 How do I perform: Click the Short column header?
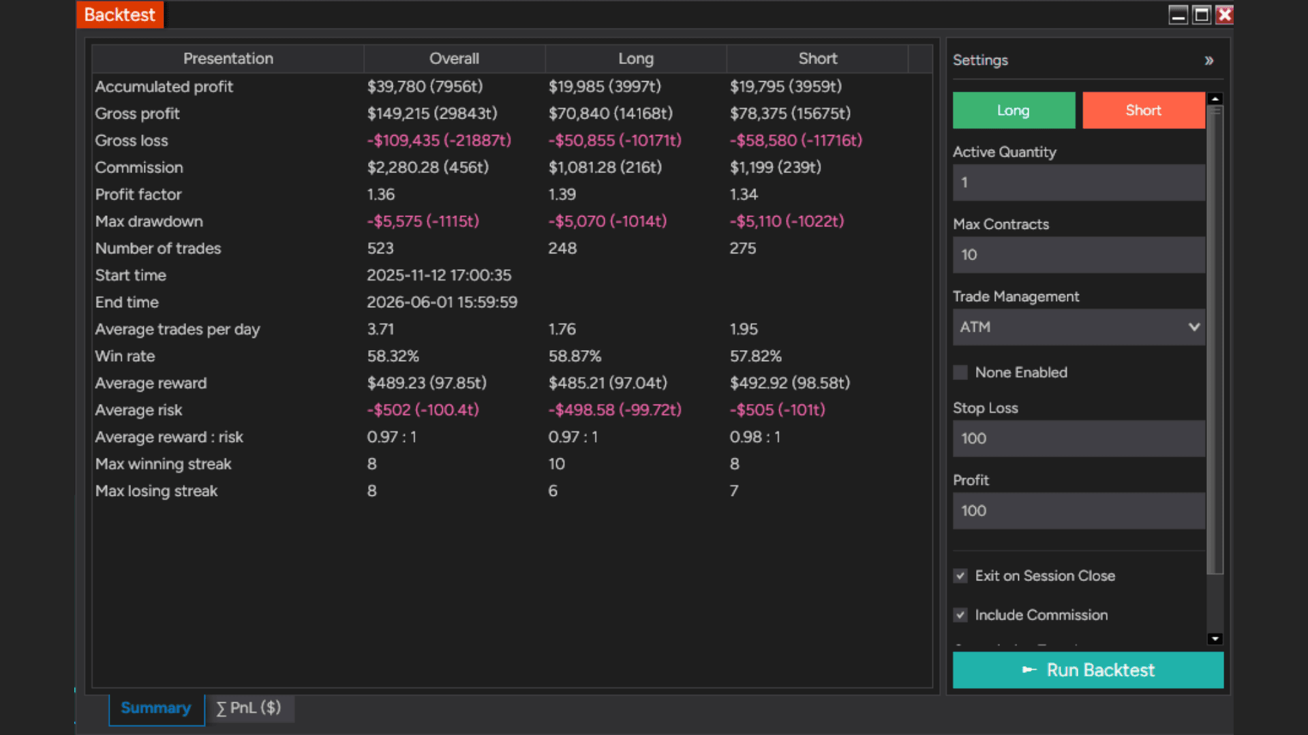[x=817, y=59]
